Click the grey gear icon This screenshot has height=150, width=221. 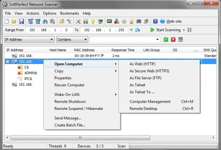point(124,21)
